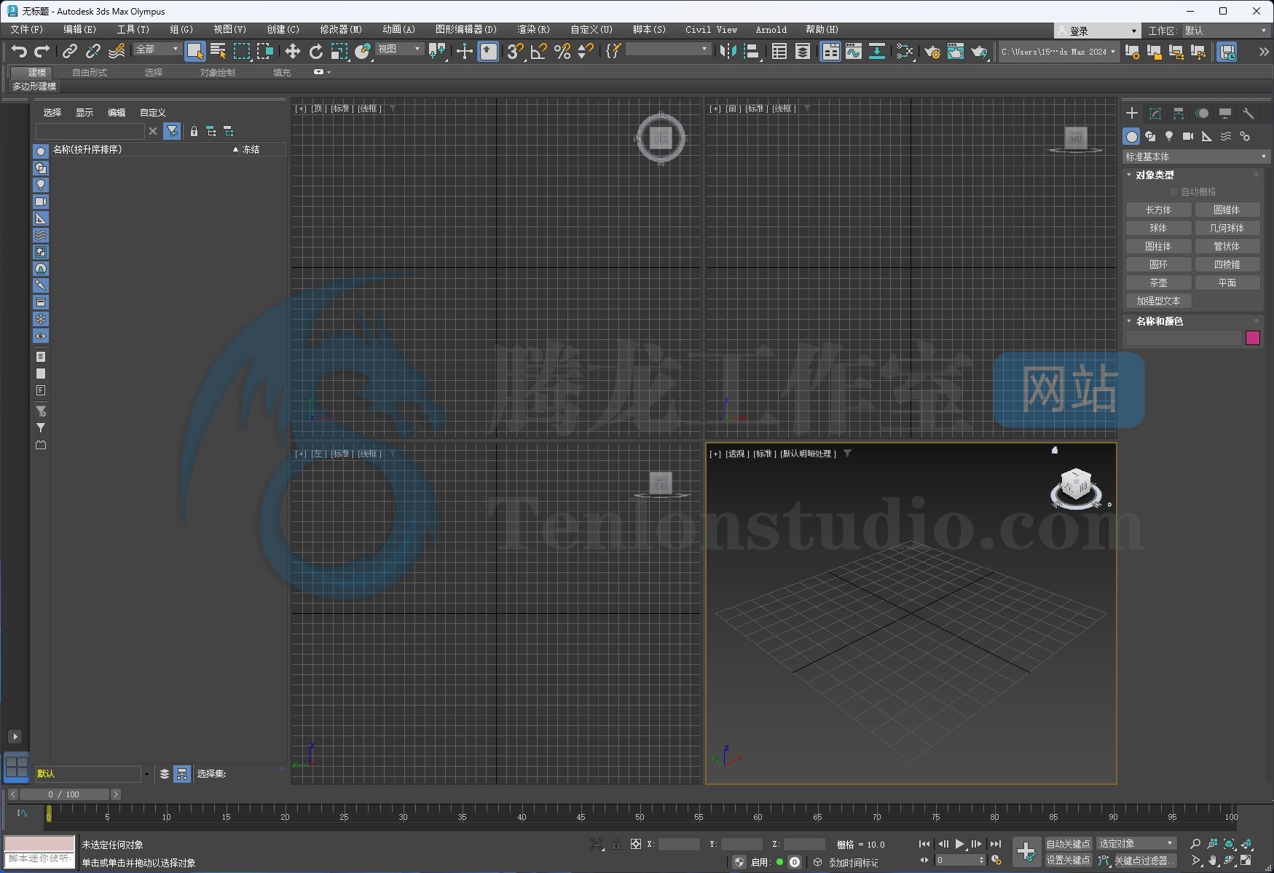
Task: Collapse the 名称和颜色 rollout
Action: [1158, 321]
